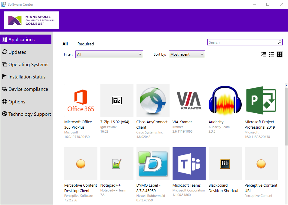Screen dimensions: 288x205
Task: Select the 7-Zip 16.02 application icon
Action: tap(117, 100)
